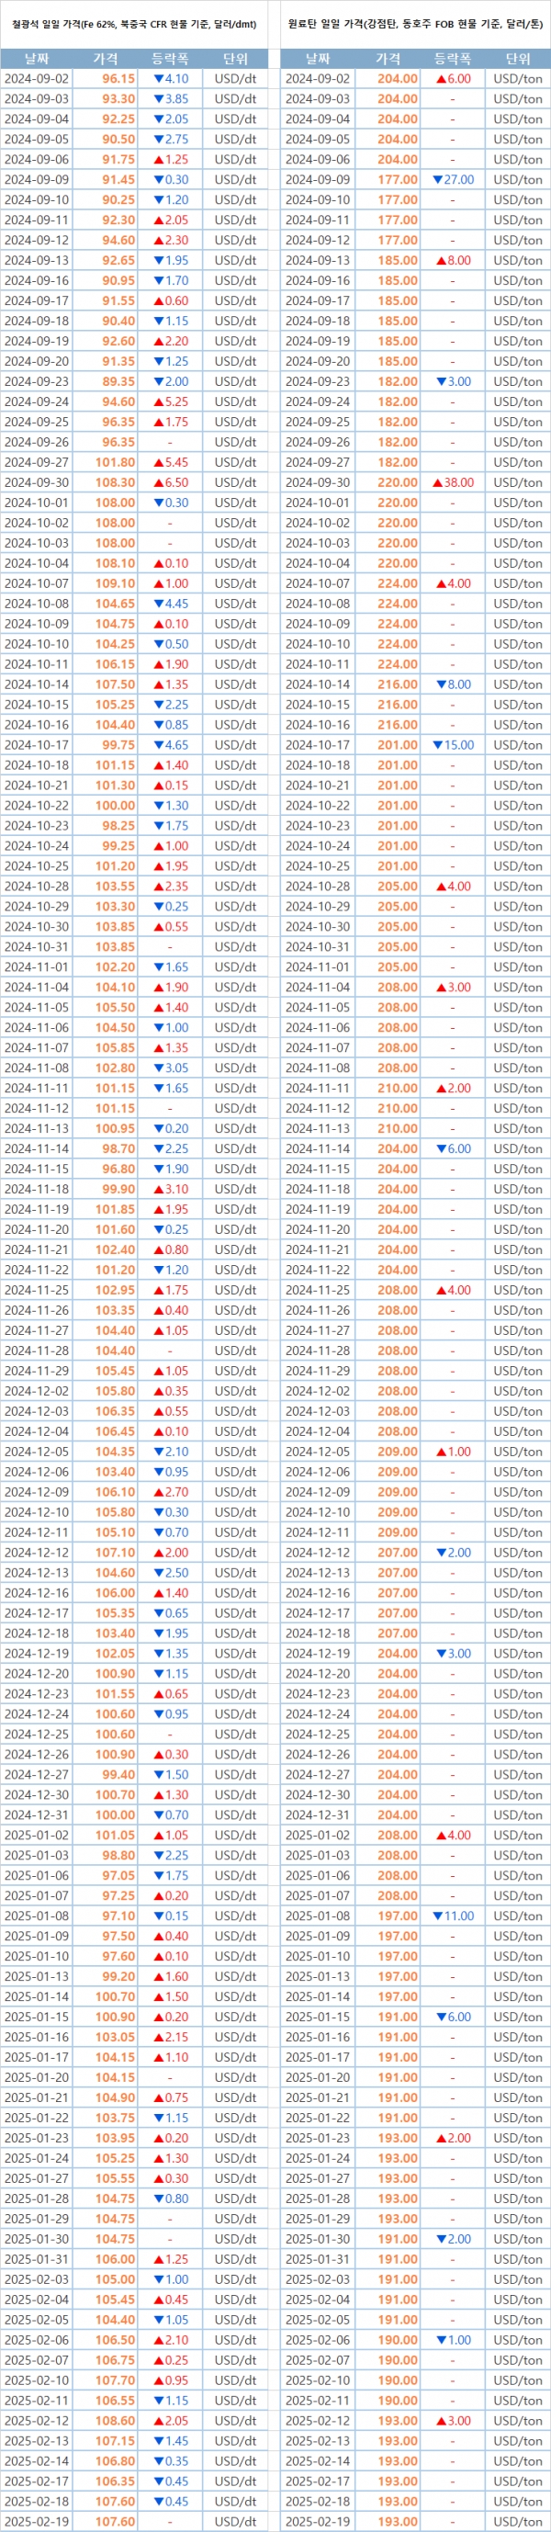
Task: Select the iron ore price 96.15
Action: click(118, 79)
